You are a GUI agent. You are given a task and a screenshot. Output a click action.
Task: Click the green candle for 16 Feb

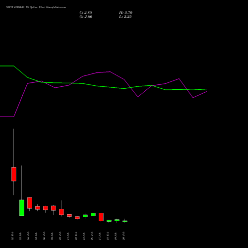93,214
